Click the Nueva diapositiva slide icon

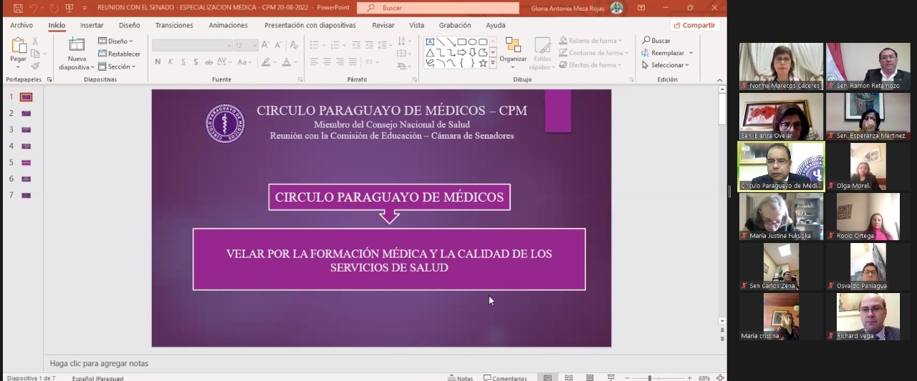[x=76, y=45]
